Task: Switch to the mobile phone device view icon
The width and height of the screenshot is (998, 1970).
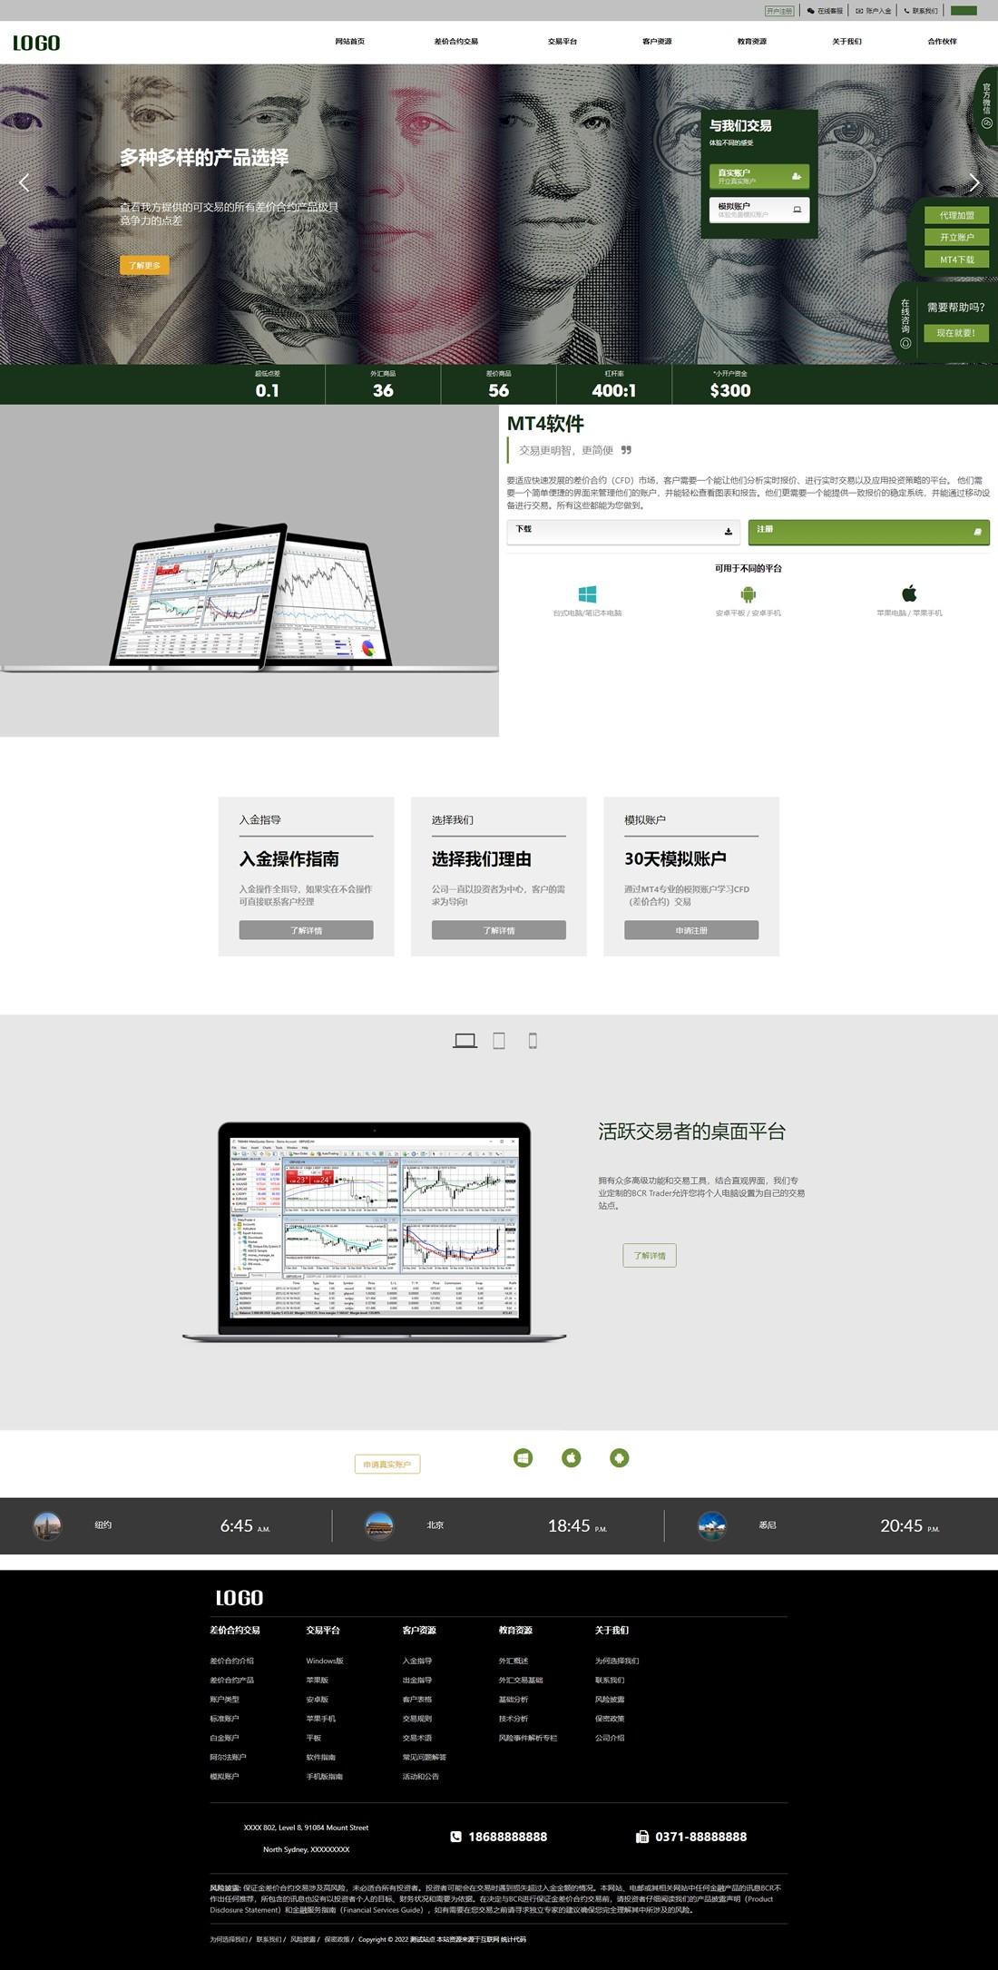Action: (x=533, y=1041)
